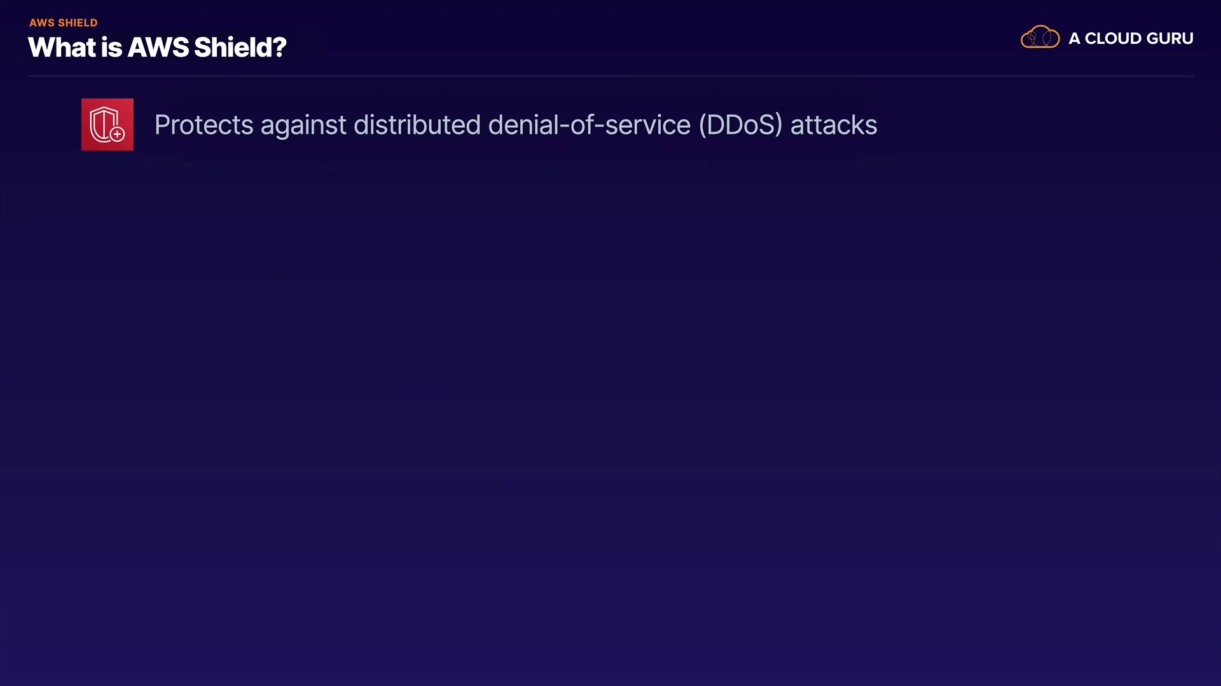Click the word 'attacks' ending the bullet
This screenshot has height=686, width=1221.
[x=833, y=125]
